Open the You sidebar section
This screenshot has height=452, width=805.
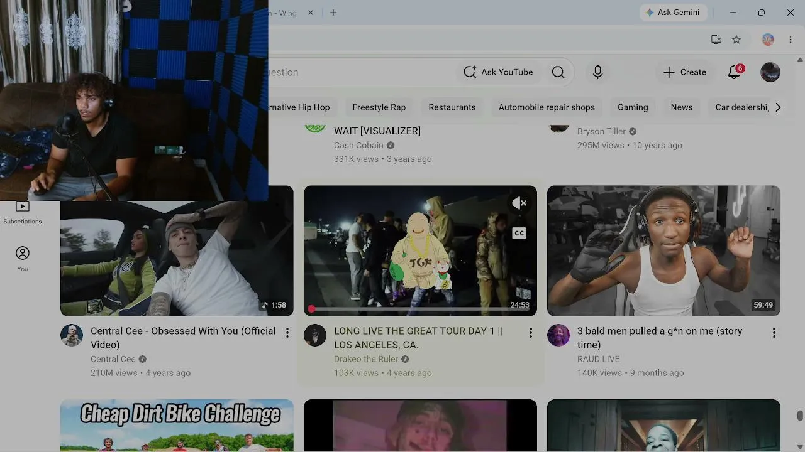[x=23, y=259]
